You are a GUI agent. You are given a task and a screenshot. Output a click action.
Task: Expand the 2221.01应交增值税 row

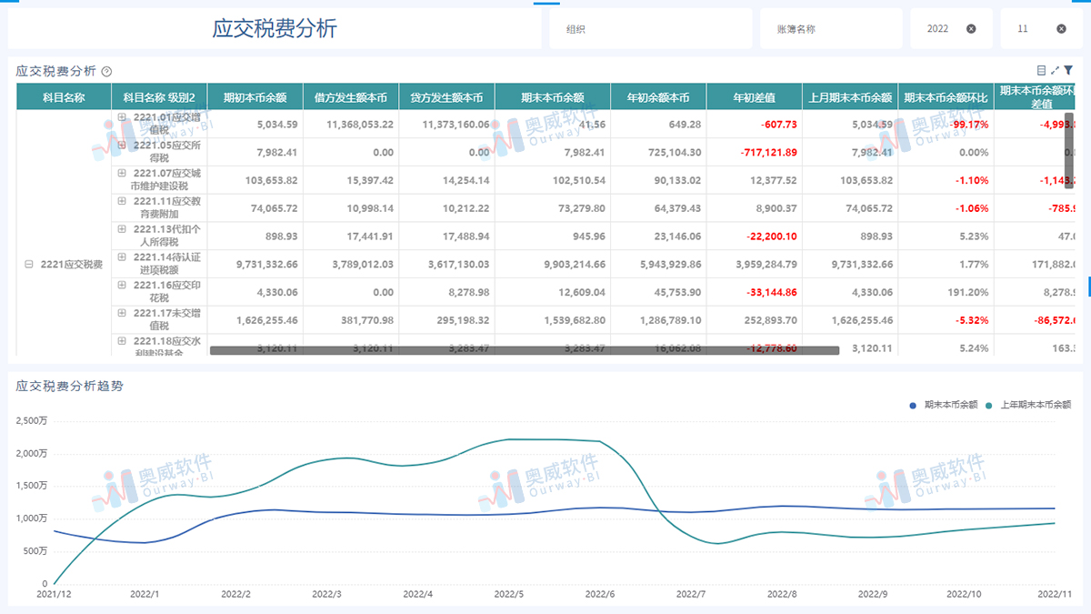click(x=122, y=116)
